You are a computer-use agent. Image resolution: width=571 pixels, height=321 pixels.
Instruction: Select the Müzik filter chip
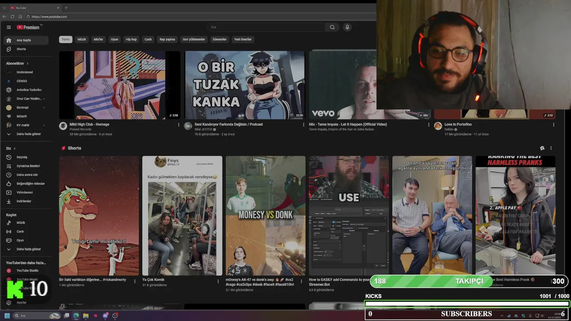[82, 39]
